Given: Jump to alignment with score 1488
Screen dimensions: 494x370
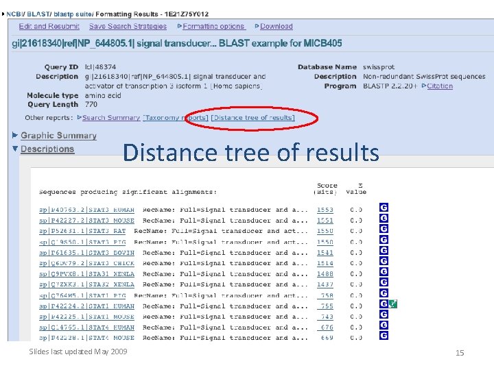Looking at the screenshot, I should (325, 274).
